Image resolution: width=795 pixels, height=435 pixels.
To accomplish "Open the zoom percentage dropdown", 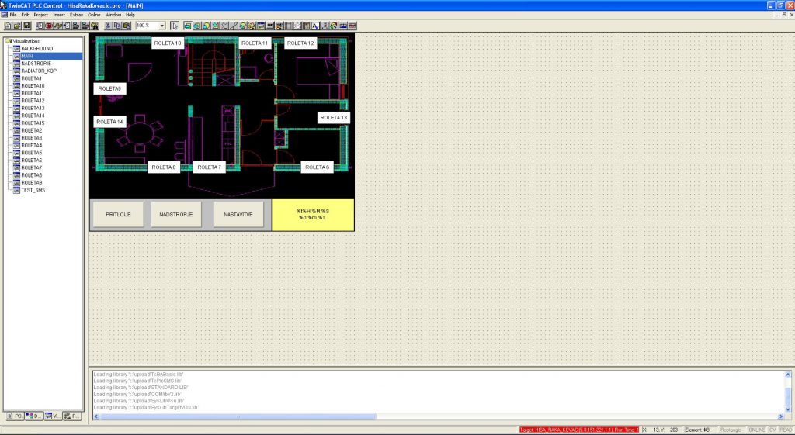I will 162,26.
